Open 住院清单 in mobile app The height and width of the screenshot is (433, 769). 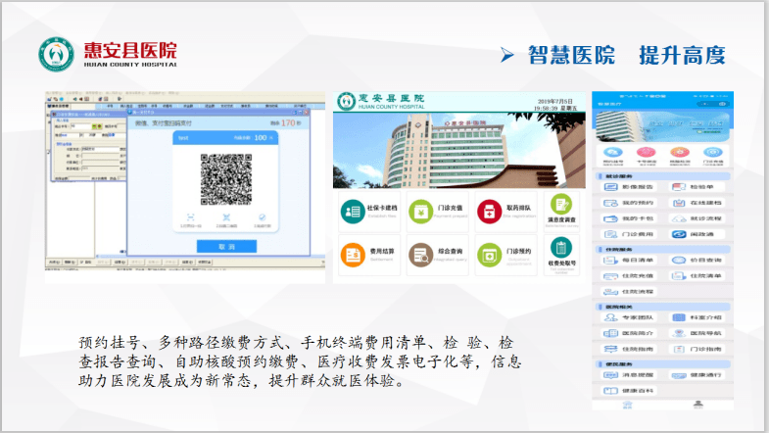[x=697, y=276]
